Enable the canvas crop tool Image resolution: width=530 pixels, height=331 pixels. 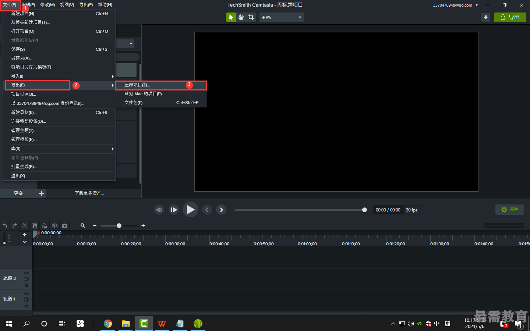pyautogui.click(x=251, y=17)
